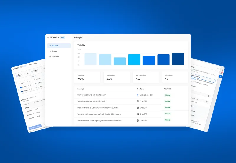
Task: Open the Sentiment 74% stat card
Action: (117, 77)
